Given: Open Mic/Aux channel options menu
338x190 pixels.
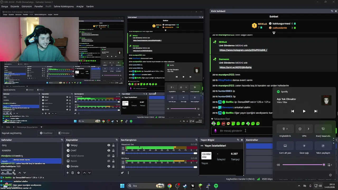Looking at the screenshot, I should coord(123,163).
